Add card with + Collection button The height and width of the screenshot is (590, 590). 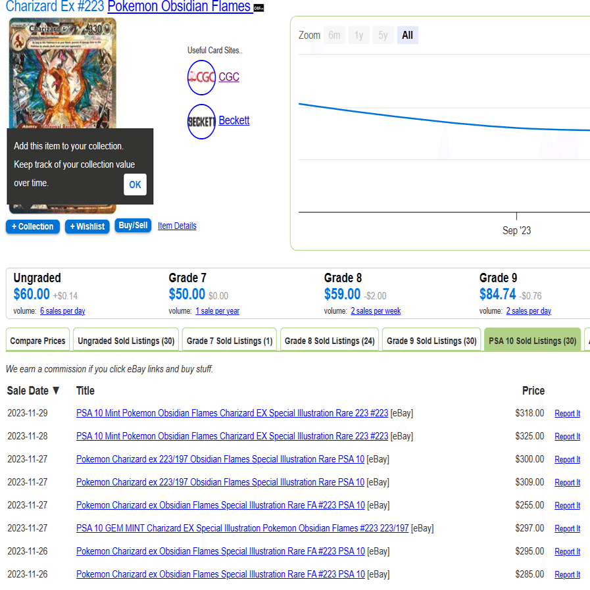point(33,226)
